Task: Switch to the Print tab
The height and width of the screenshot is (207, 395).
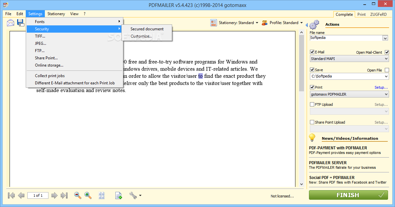Action: pyautogui.click(x=361, y=15)
